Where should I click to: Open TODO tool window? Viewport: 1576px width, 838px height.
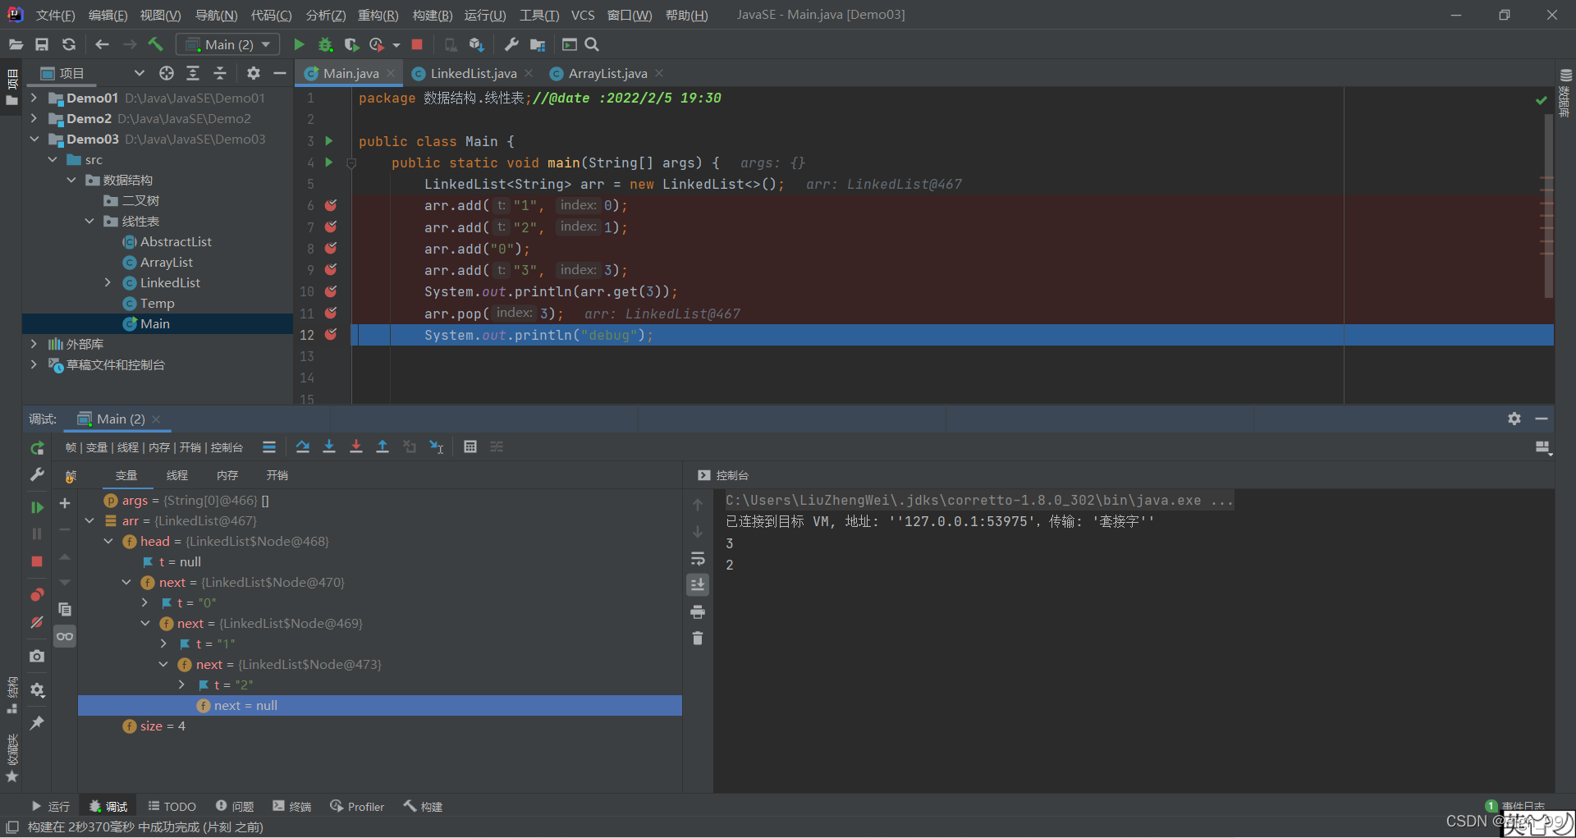pyautogui.click(x=172, y=807)
